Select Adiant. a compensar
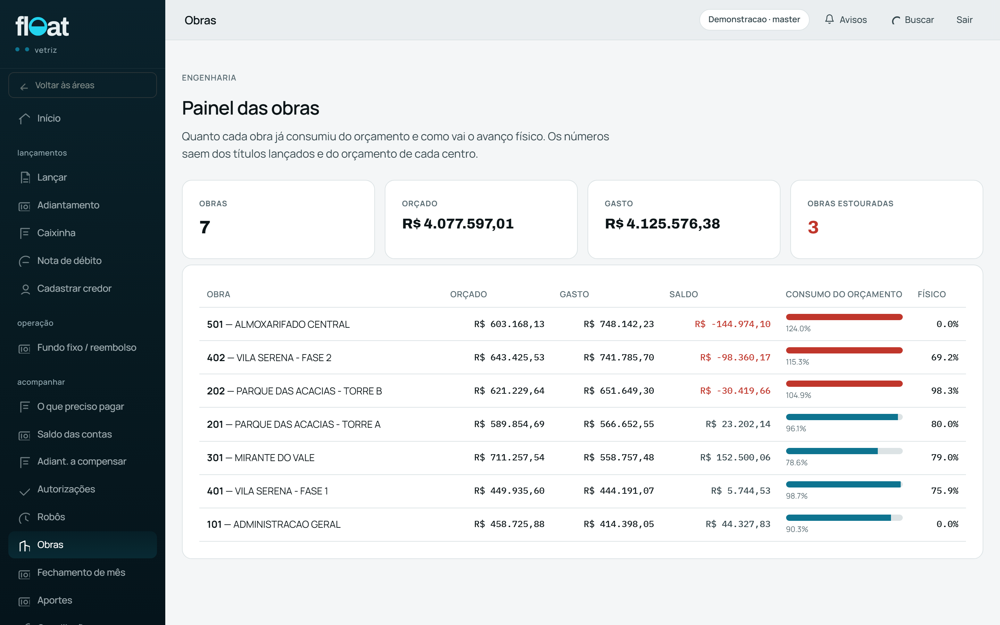The width and height of the screenshot is (1000, 625). click(x=83, y=461)
